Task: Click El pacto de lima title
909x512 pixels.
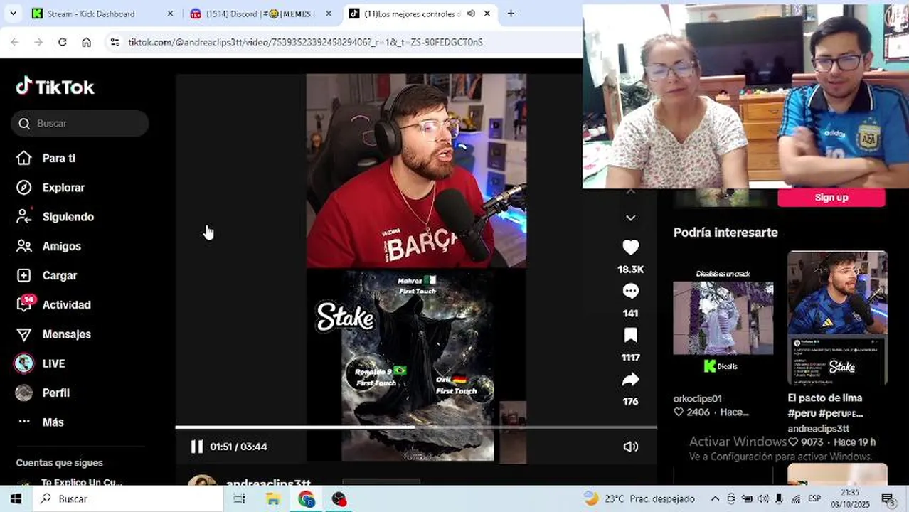Action: [824, 398]
